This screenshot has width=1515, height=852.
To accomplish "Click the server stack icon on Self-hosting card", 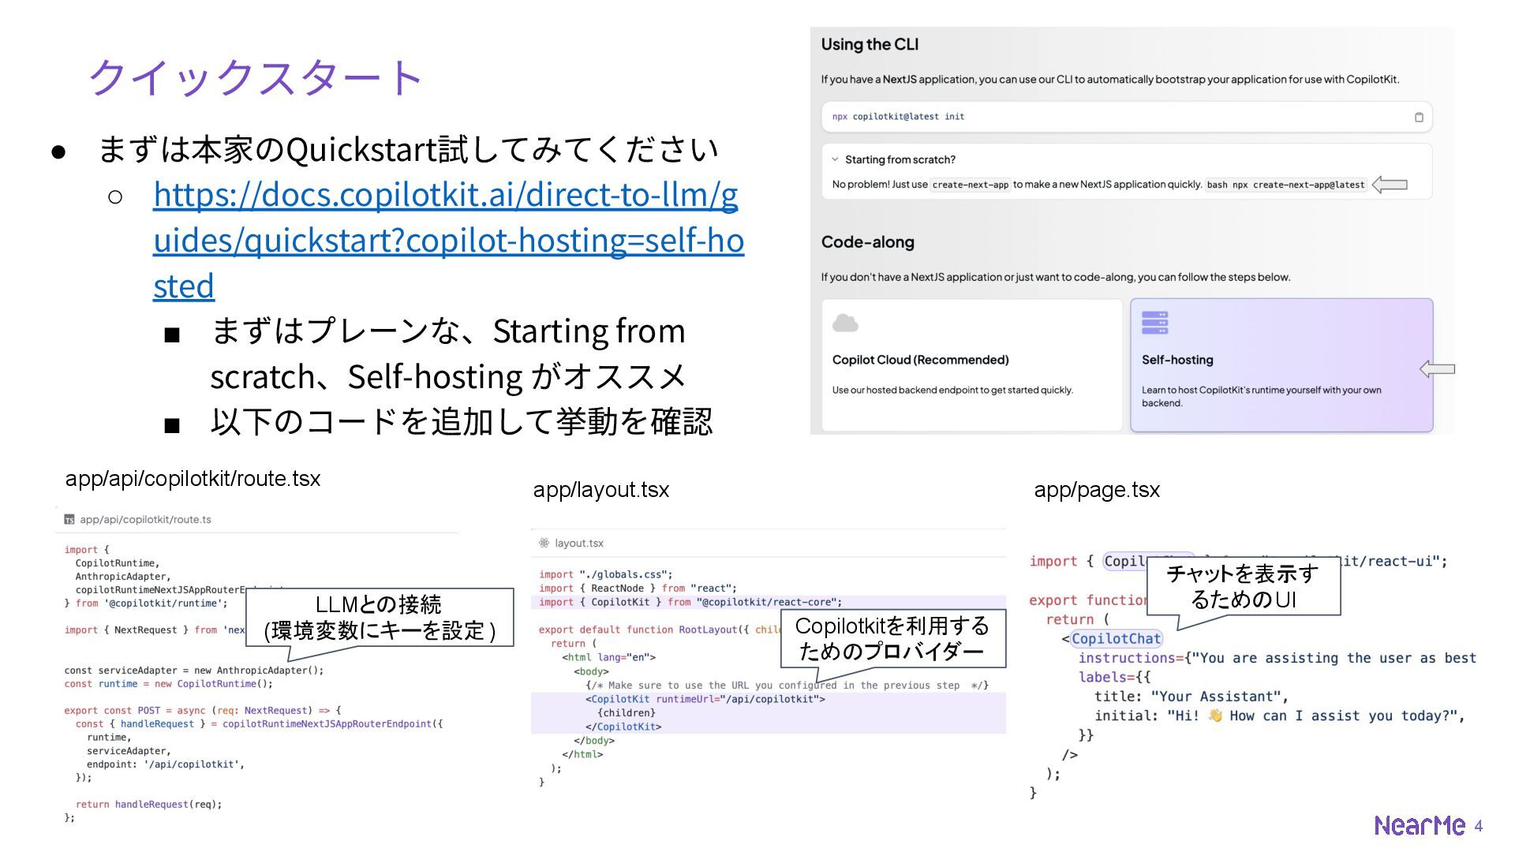I will coord(1154,323).
